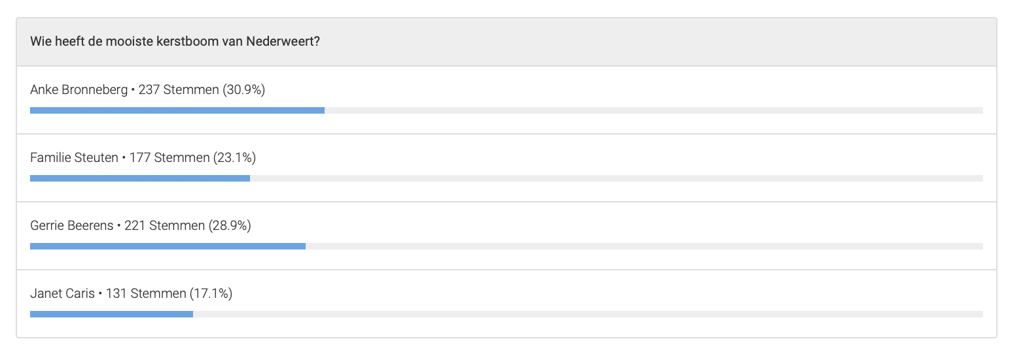The width and height of the screenshot is (1021, 354).
Task: Click the "177 Stemmen" vote count
Action: 170,158
